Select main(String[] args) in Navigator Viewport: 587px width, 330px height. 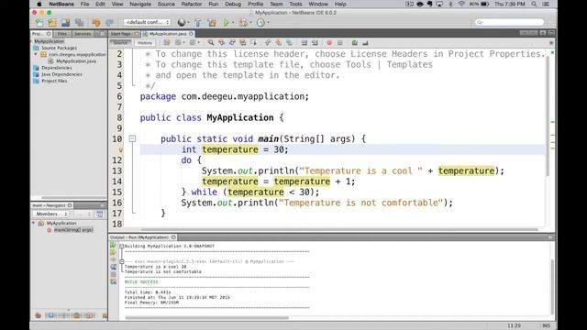click(x=73, y=230)
